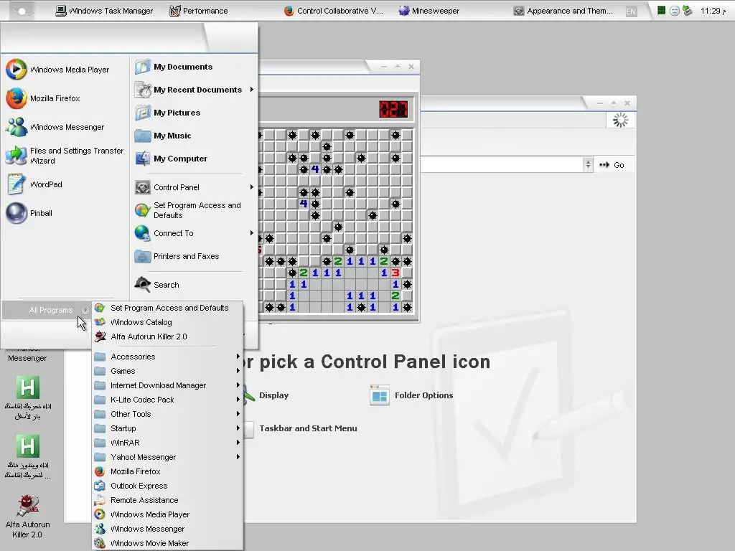Image resolution: width=735 pixels, height=551 pixels.
Task: Click the clock showing 11:29
Action: pyautogui.click(x=713, y=11)
